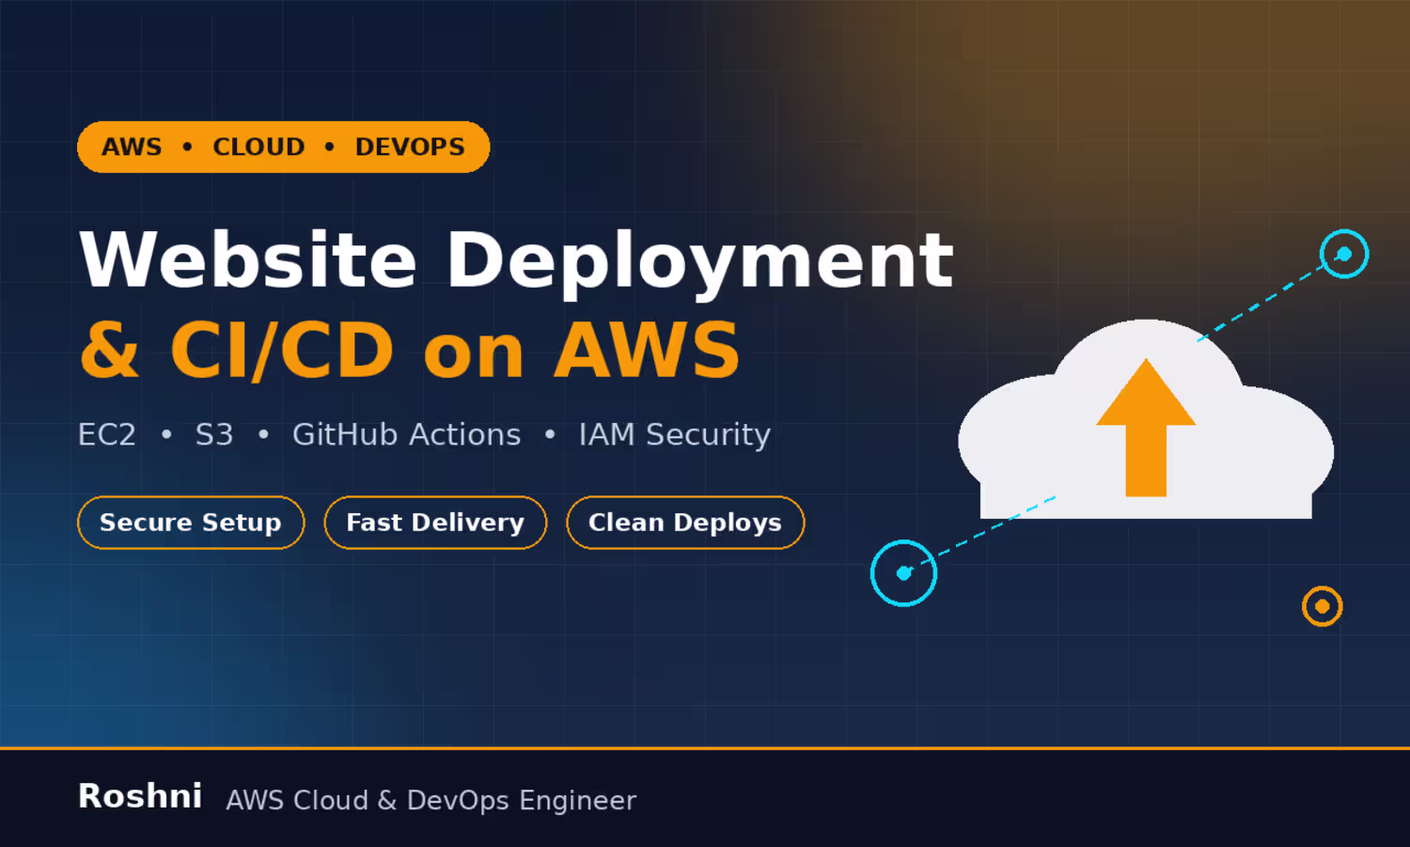Click the orange ring node icon
Viewport: 1410px width, 847px height.
coord(1322,606)
